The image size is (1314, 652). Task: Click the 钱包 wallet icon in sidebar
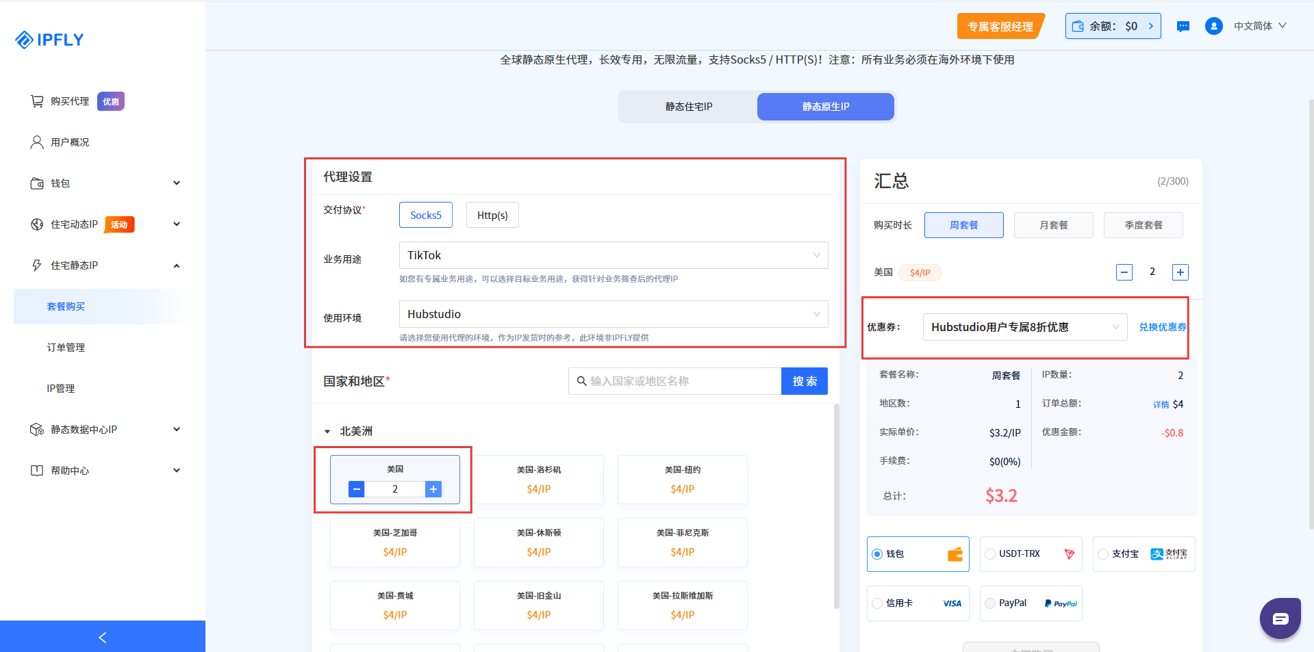(x=37, y=183)
